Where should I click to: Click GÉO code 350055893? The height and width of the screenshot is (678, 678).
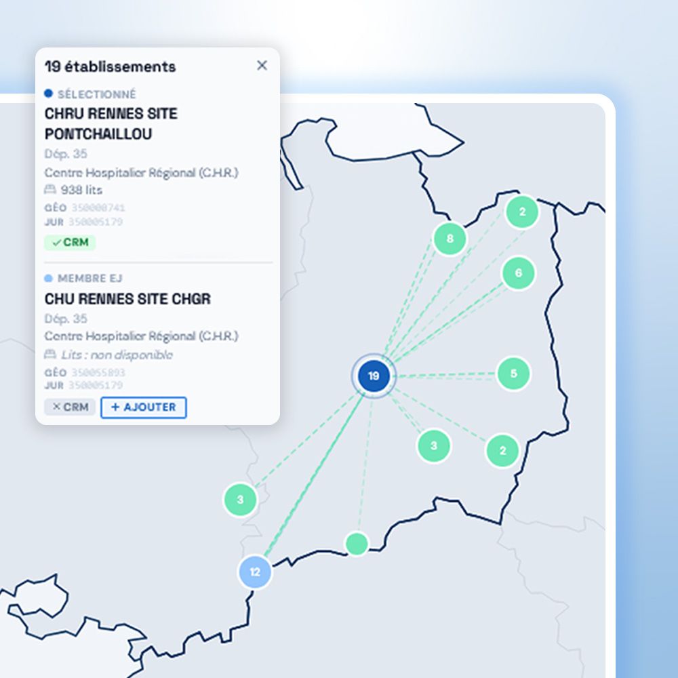[x=98, y=372]
